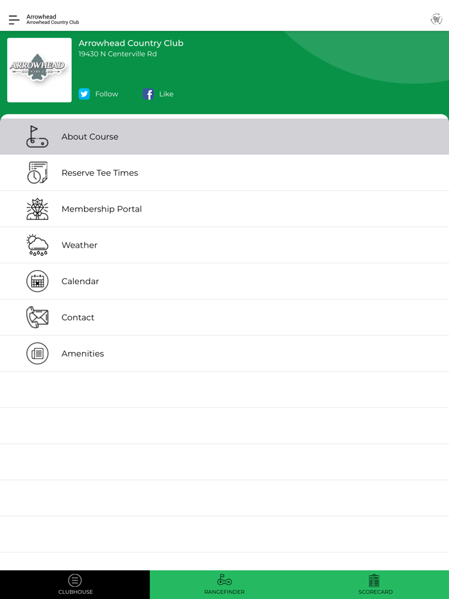Click the rain cloud Weather icon
The width and height of the screenshot is (449, 599).
click(37, 245)
